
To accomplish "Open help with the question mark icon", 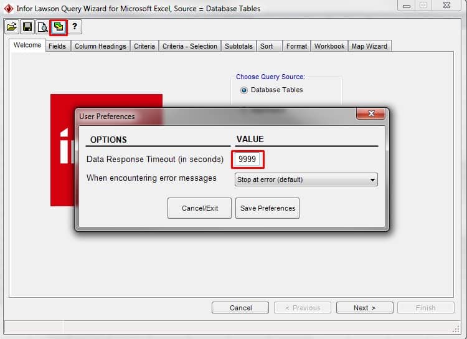I will (75, 27).
